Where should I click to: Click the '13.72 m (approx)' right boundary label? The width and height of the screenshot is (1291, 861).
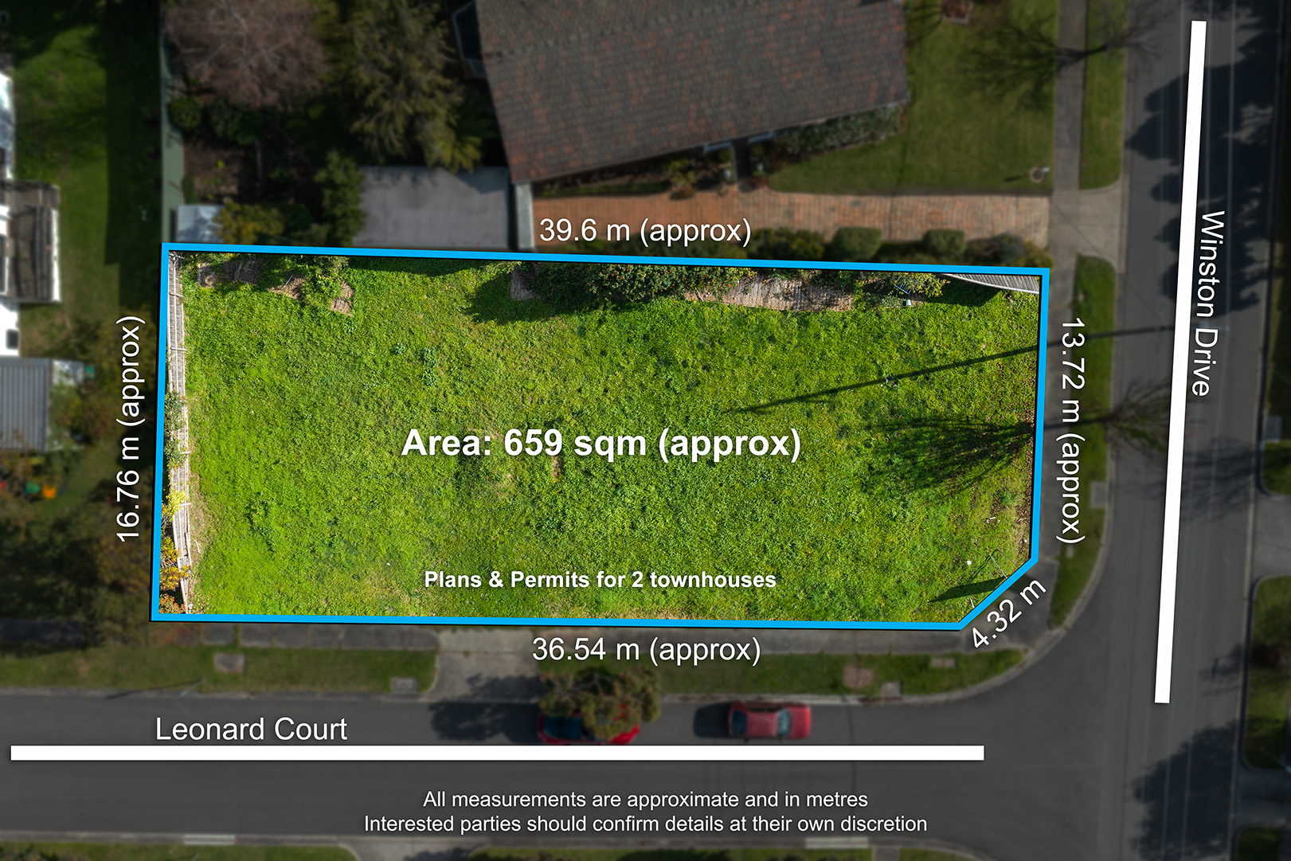tap(1072, 431)
